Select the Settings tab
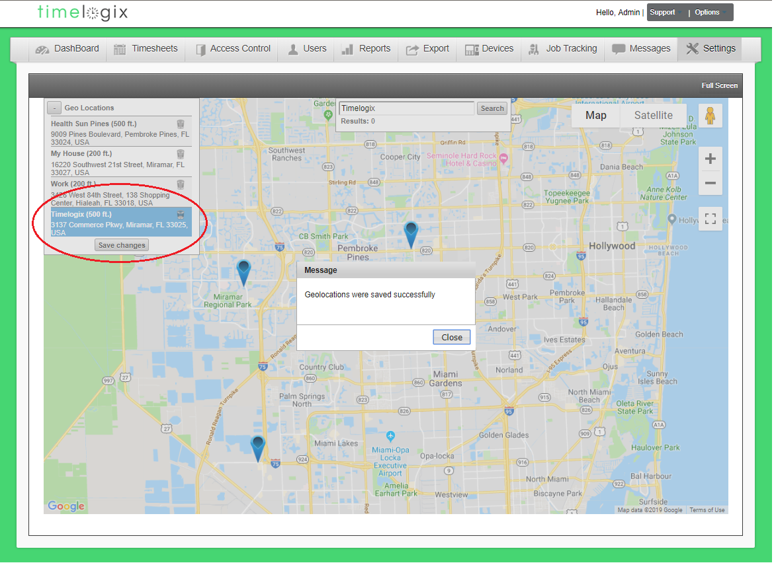 [x=710, y=49]
